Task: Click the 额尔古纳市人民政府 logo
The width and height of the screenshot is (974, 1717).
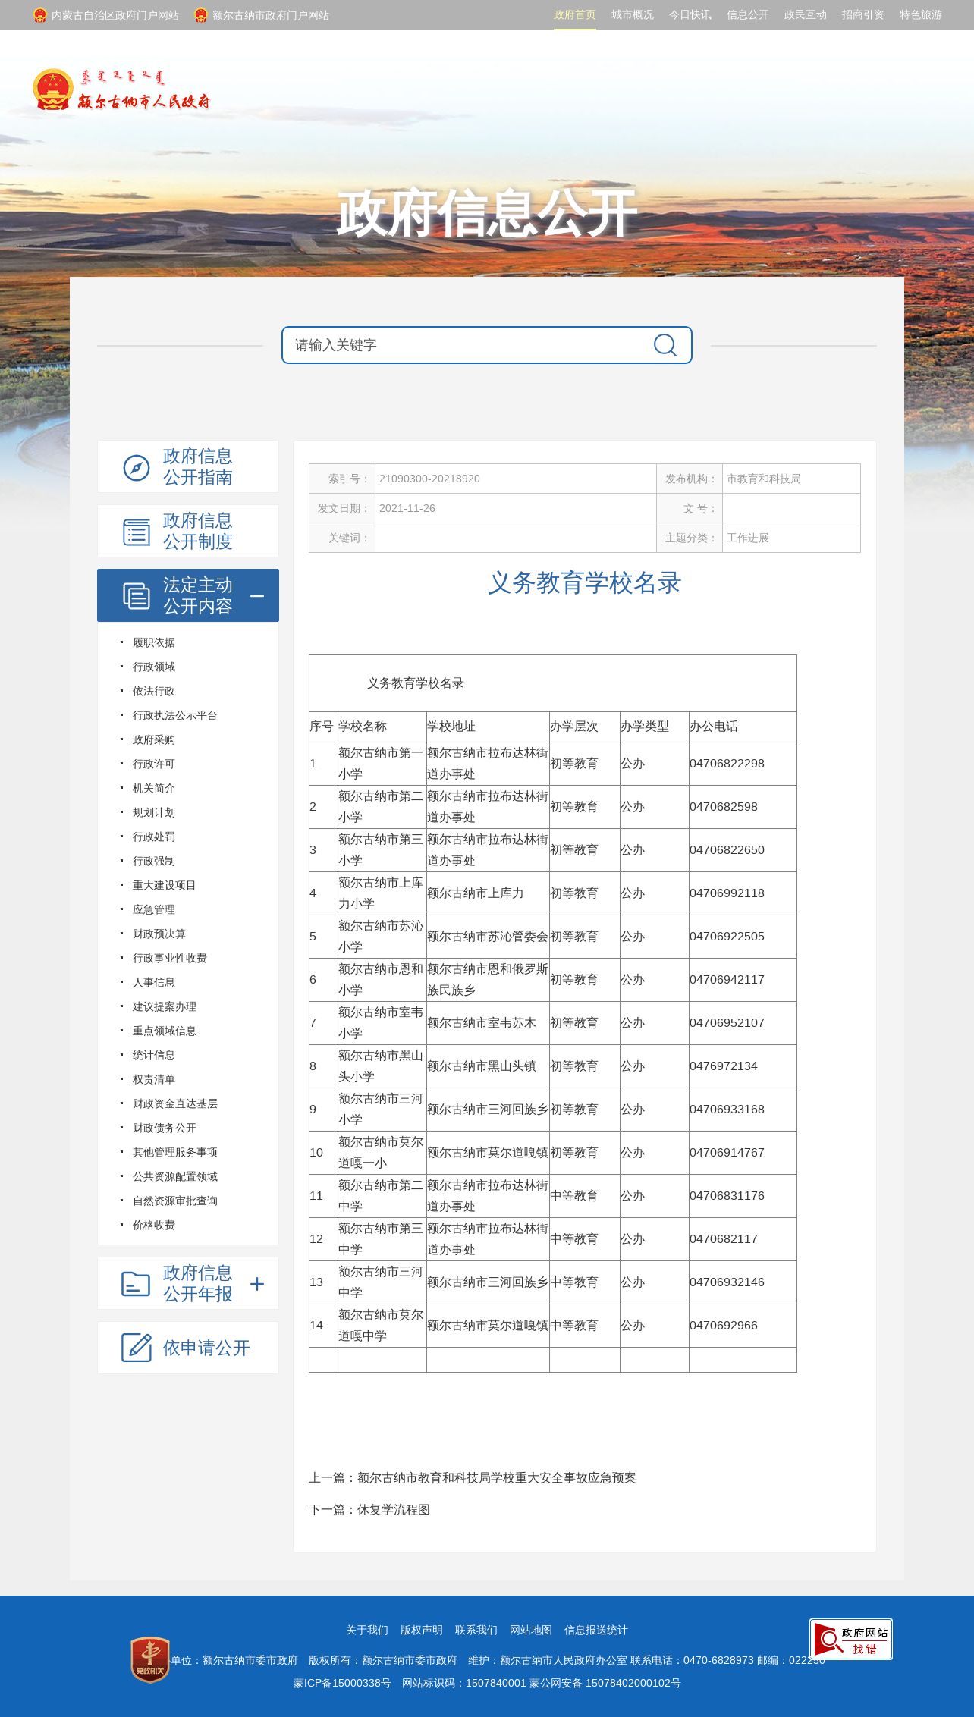Action: (x=121, y=89)
